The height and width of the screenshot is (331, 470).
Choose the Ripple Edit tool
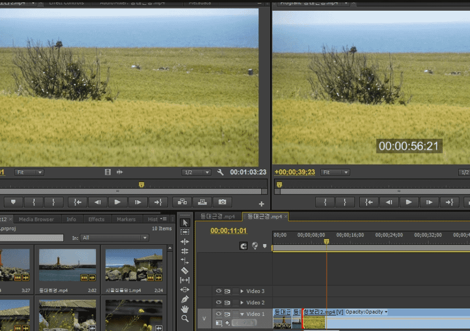[x=185, y=242]
